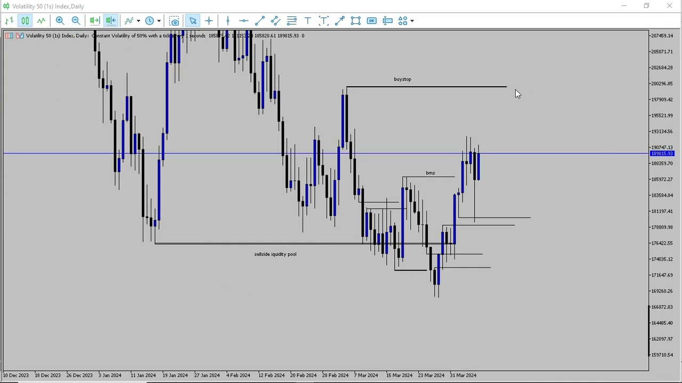Draw a vertical line
The image size is (682, 383).
[x=228, y=21]
